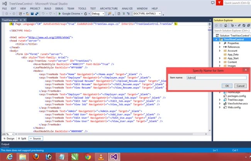251x161 pixels.
Task: Click the Save All icon
Action: 37,14
